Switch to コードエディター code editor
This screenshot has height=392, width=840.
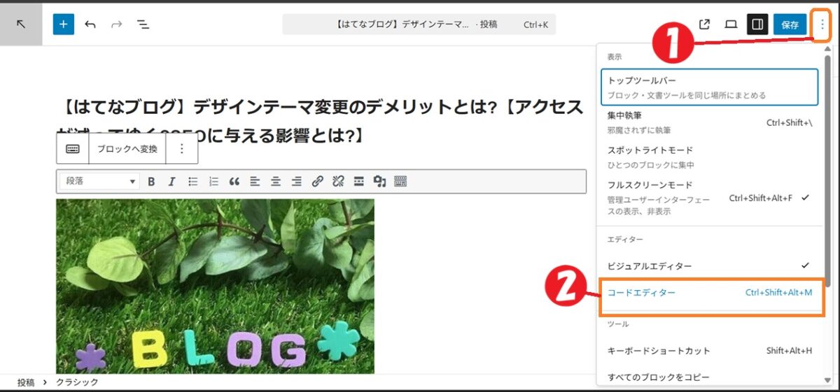709,293
